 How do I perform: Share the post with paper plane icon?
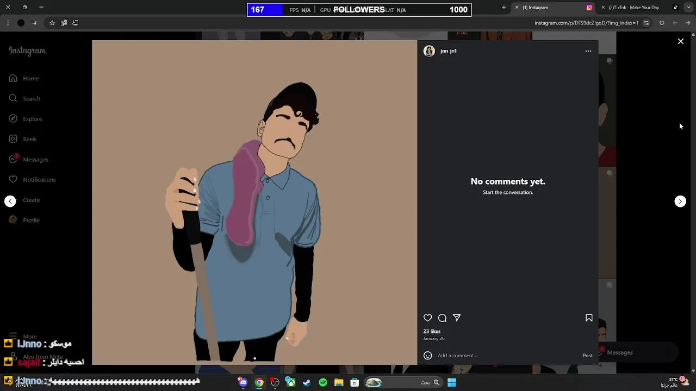[457, 318]
